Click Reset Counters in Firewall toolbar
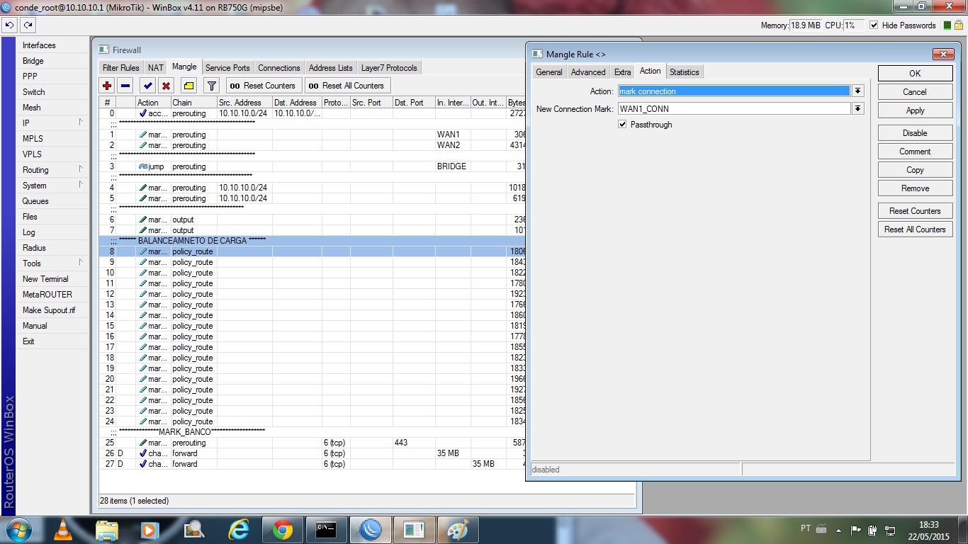The width and height of the screenshot is (968, 544). tap(264, 86)
